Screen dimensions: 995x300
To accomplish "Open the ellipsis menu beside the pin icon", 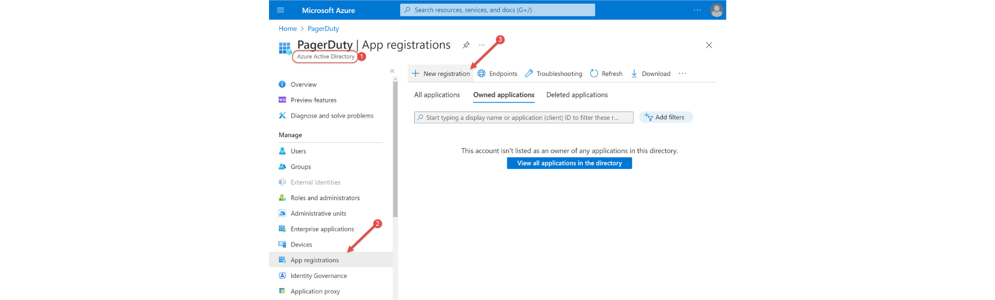I will coord(482,45).
